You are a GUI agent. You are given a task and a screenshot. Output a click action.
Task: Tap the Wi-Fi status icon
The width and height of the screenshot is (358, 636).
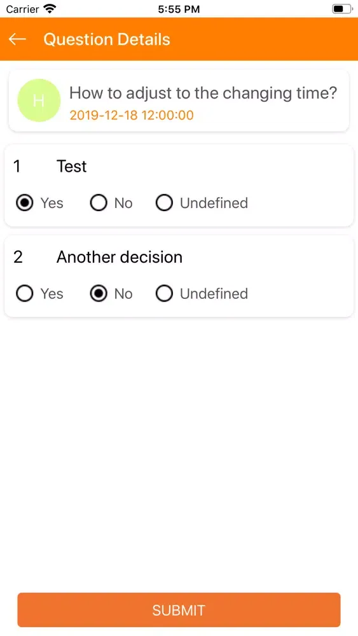pyautogui.click(x=50, y=8)
